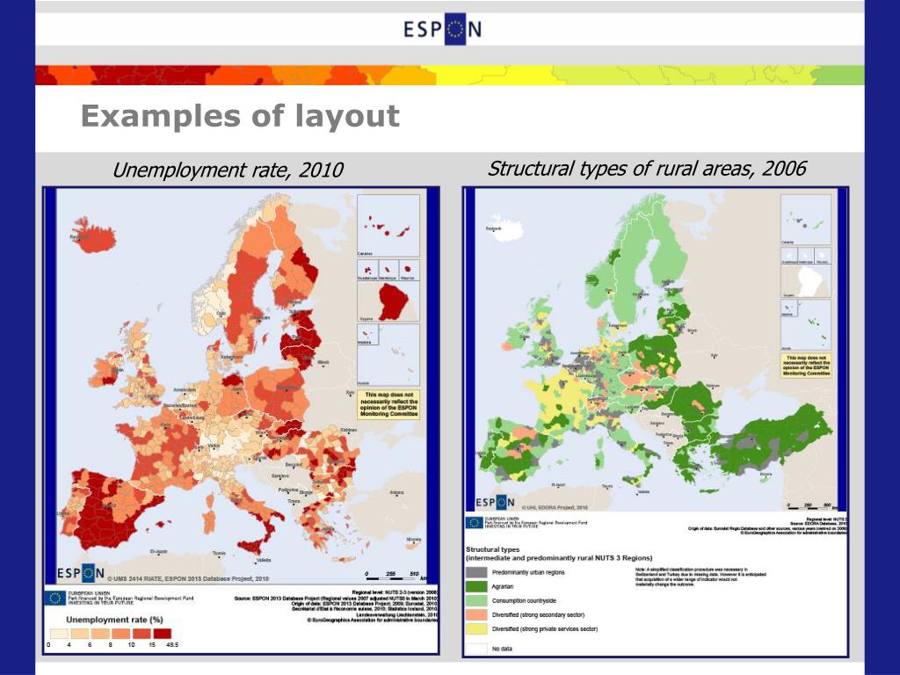Select the 'Consumption countryside' legend label
This screenshot has width=900, height=675.
click(x=524, y=601)
